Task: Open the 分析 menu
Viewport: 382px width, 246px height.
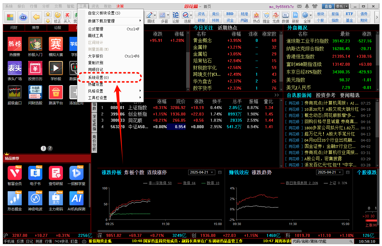Action: pyautogui.click(x=46, y=6)
